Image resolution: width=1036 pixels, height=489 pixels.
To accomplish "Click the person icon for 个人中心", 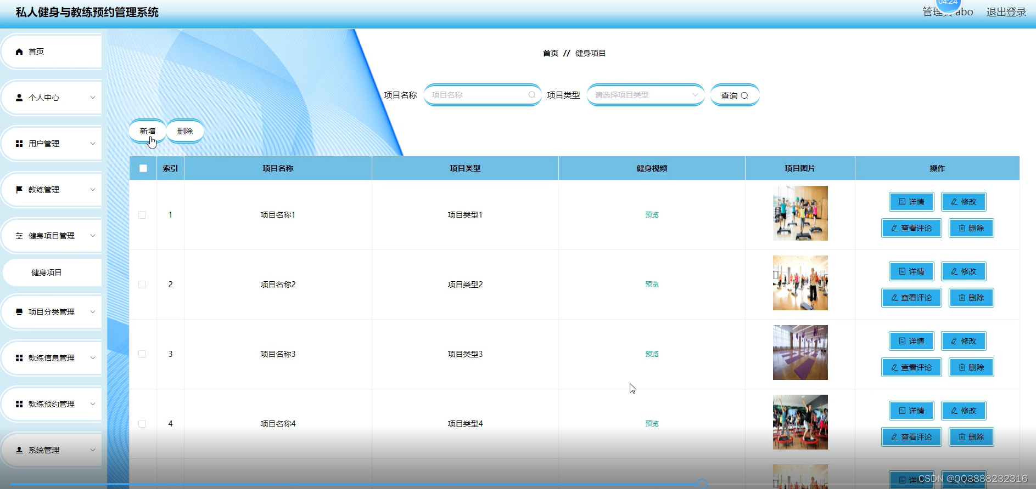I will coord(19,98).
